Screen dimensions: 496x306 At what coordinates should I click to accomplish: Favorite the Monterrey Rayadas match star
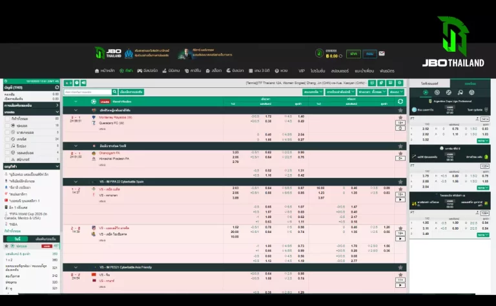pos(400,116)
